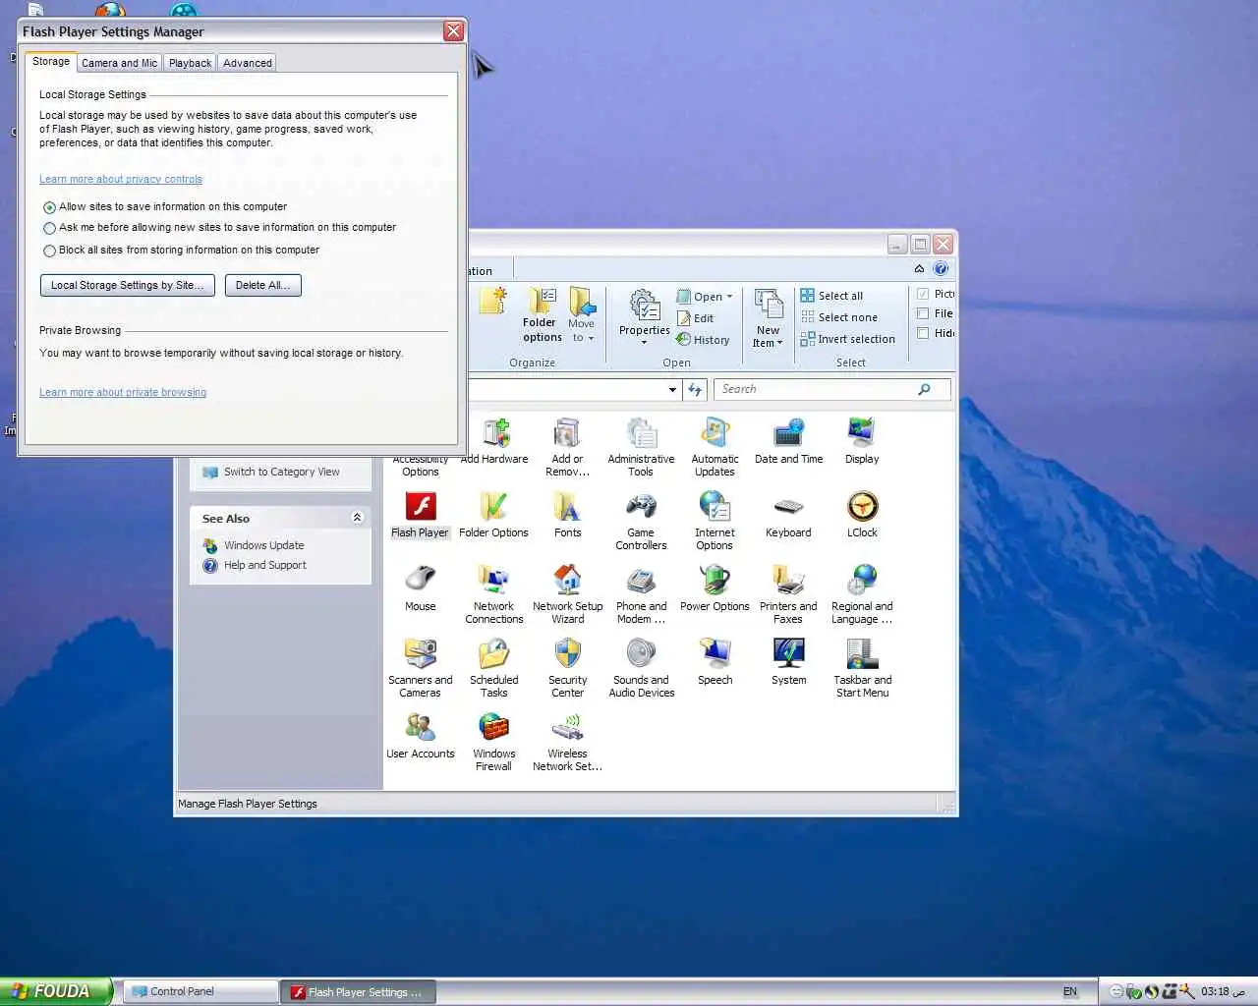The image size is (1258, 1006).
Task: Open Phone and Modem icon
Action: click(x=641, y=594)
